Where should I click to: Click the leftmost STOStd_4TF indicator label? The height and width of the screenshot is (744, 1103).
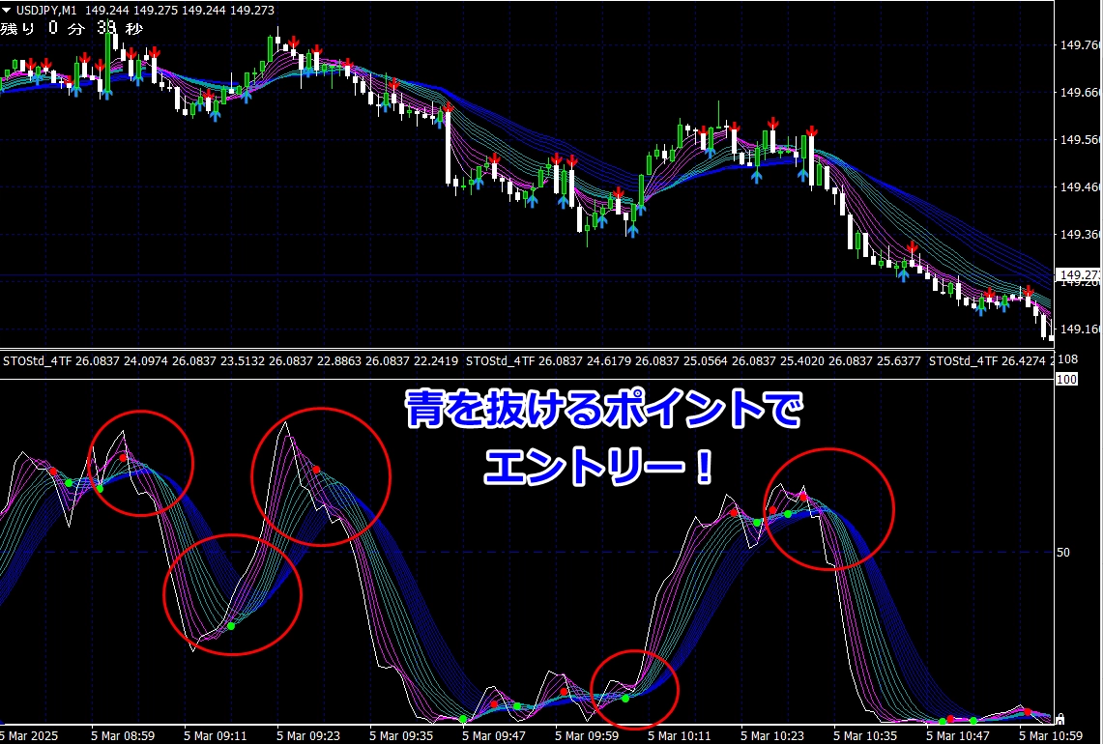(39, 361)
